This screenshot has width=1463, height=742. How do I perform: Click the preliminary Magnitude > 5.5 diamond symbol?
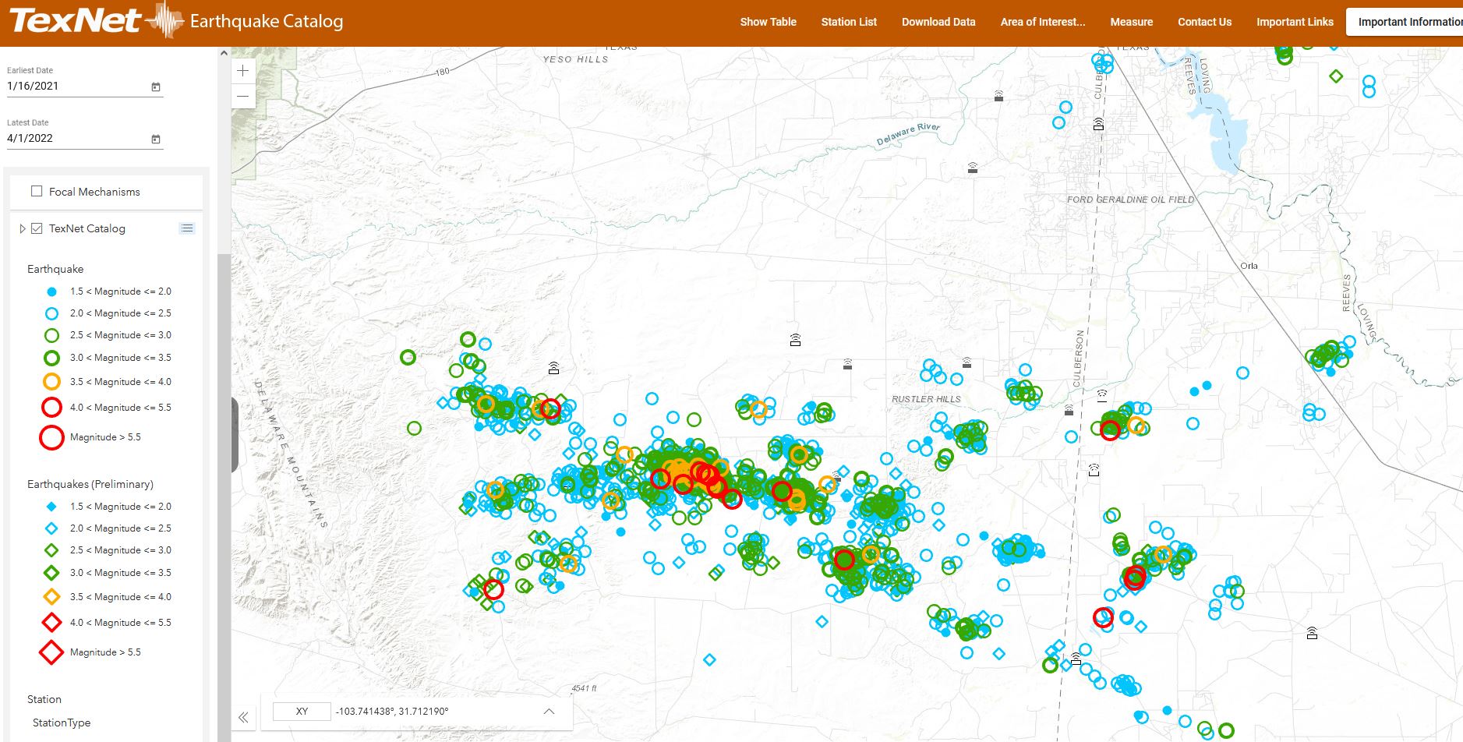pyautogui.click(x=51, y=652)
